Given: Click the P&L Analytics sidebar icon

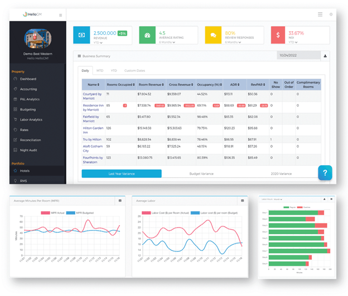Looking at the screenshot, I should point(15,99).
